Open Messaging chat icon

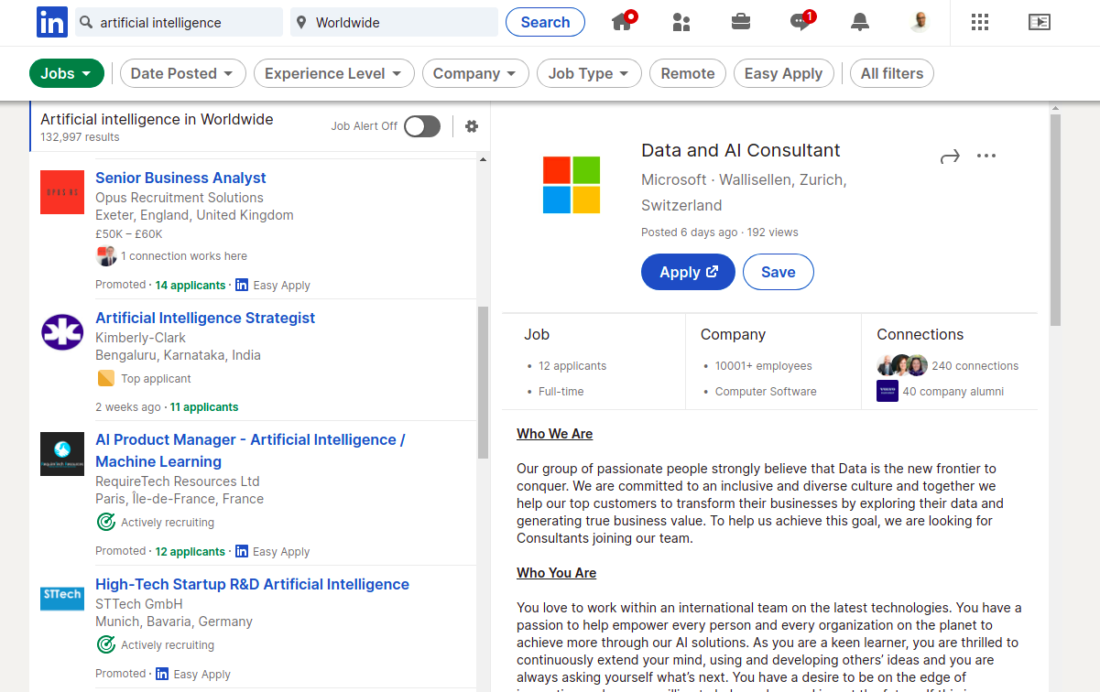click(800, 22)
